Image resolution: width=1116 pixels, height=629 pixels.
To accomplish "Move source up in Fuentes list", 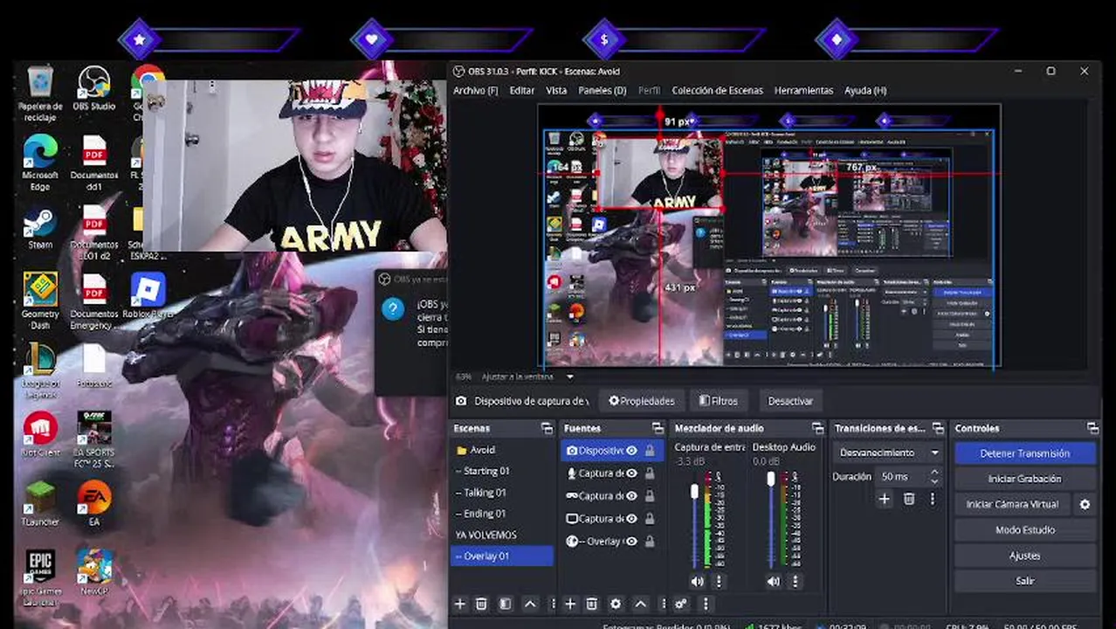I will (x=640, y=604).
